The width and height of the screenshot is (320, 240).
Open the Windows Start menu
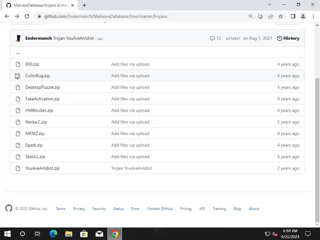[7, 234]
